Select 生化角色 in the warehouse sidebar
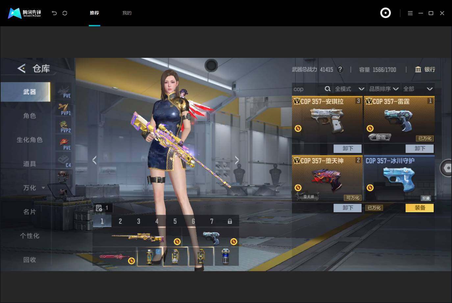The image size is (452, 303). pyautogui.click(x=29, y=140)
